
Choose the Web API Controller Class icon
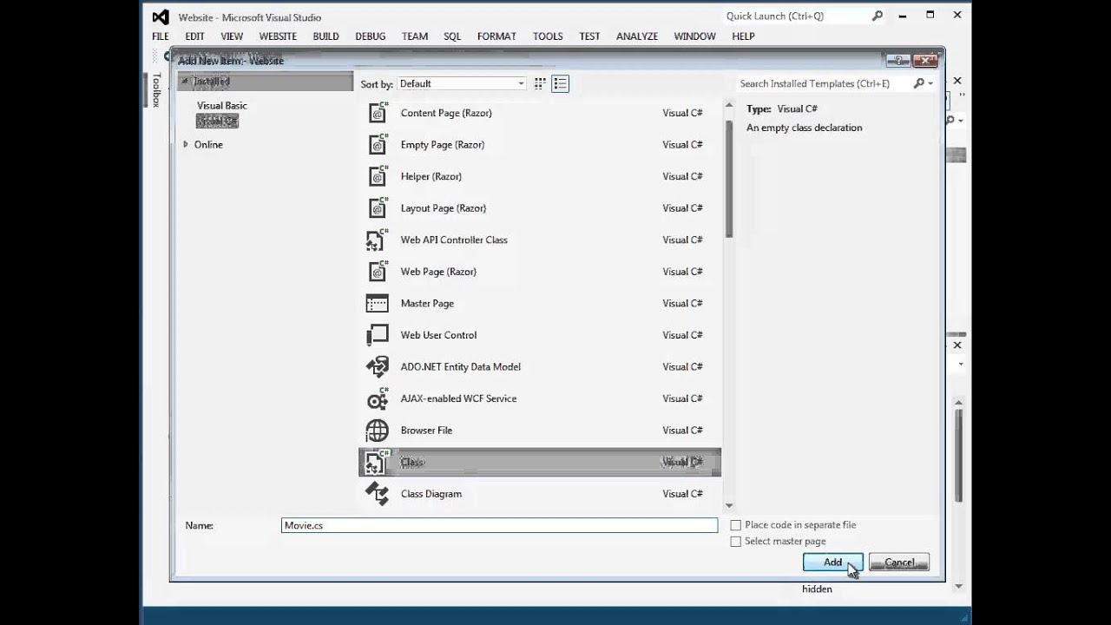(378, 240)
